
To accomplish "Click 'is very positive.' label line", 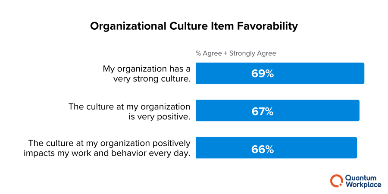I will tap(160, 116).
